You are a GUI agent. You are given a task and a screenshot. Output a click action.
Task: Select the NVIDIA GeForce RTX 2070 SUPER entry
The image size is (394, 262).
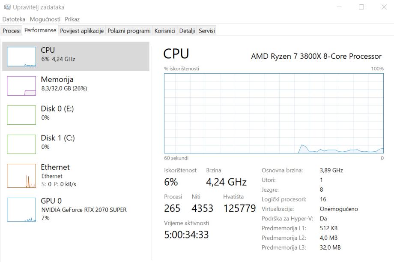tap(84, 210)
